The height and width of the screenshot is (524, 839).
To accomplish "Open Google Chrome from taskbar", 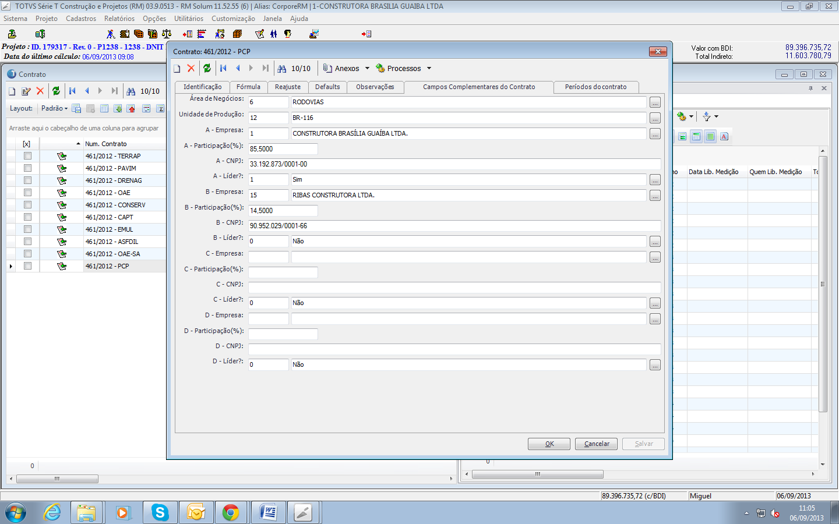I will click(231, 512).
